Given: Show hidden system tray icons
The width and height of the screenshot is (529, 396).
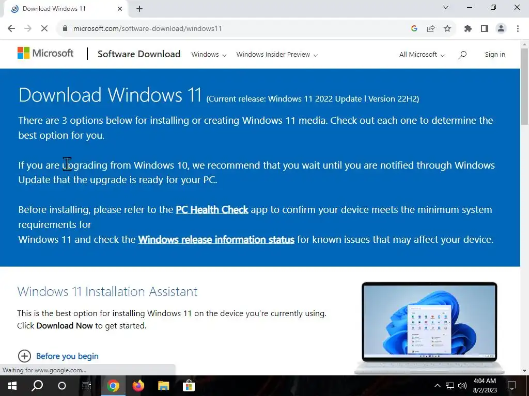Looking at the screenshot, I should [x=437, y=386].
